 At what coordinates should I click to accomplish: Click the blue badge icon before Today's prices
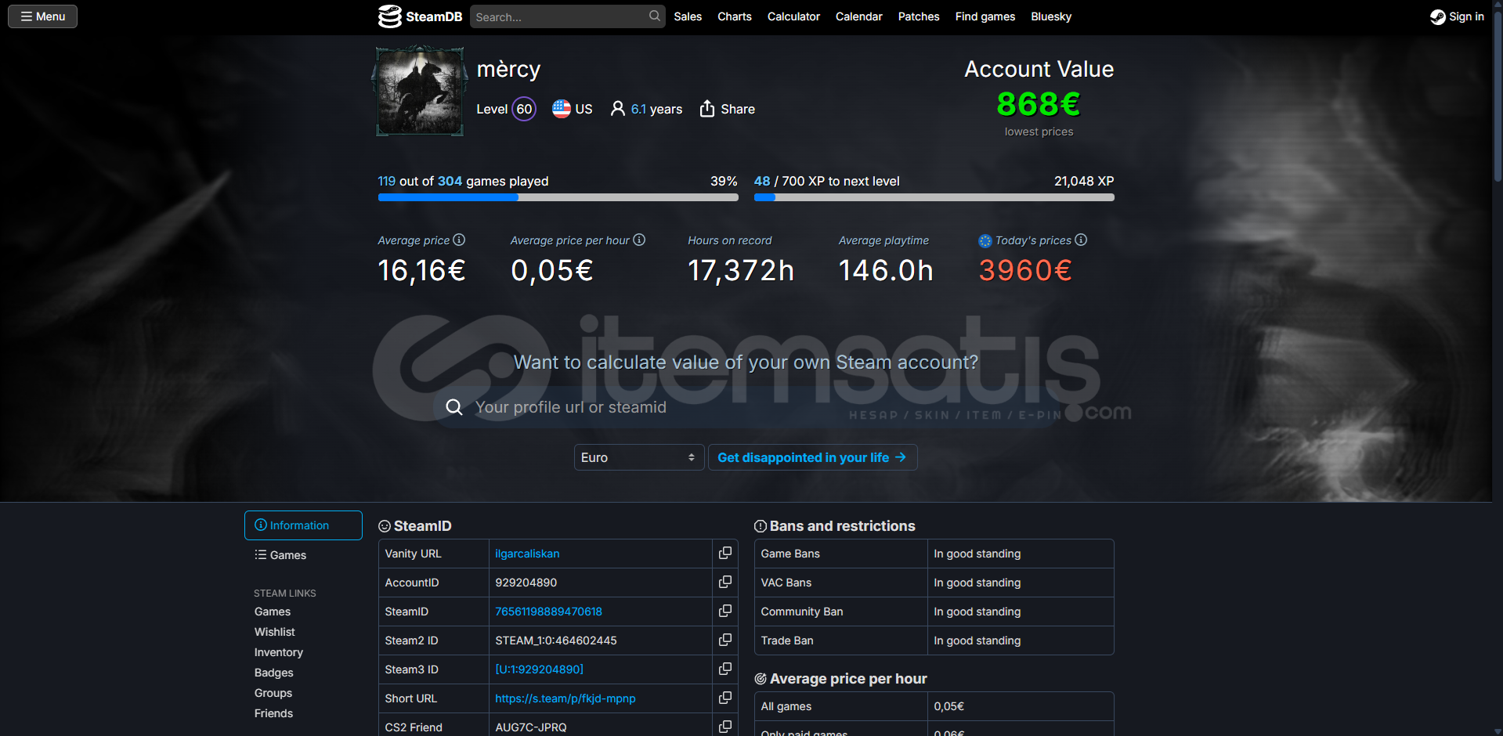coord(985,241)
